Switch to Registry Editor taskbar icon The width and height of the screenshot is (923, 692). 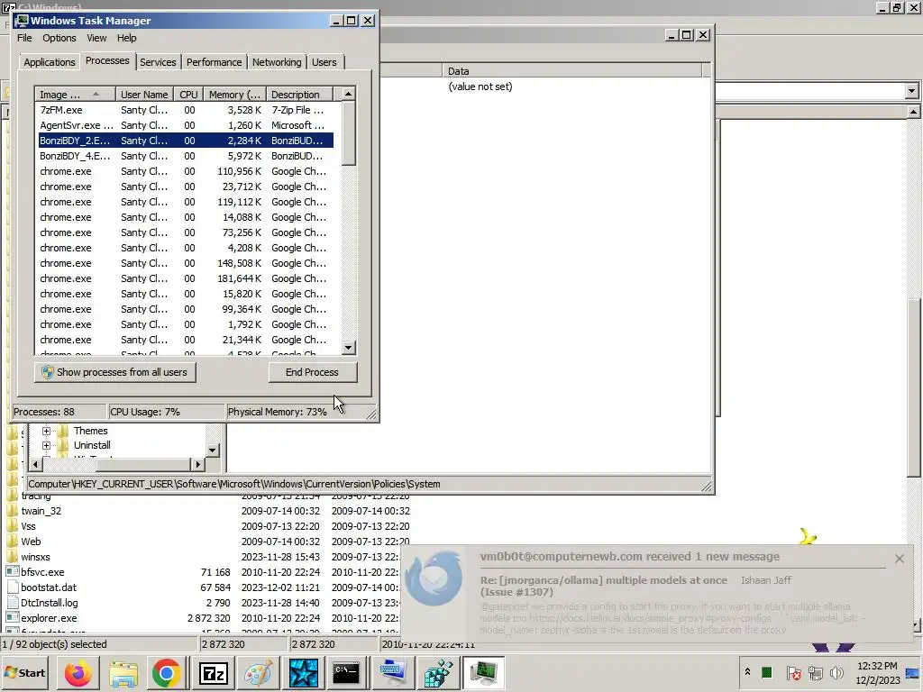[x=438, y=673]
